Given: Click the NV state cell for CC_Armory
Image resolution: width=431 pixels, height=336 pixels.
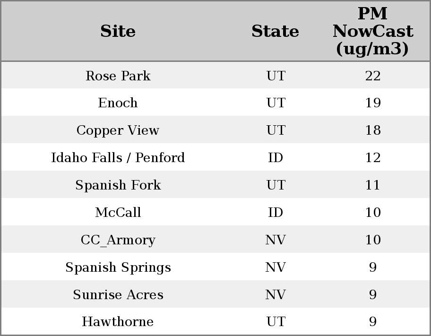Looking at the screenshot, I should (x=276, y=240).
